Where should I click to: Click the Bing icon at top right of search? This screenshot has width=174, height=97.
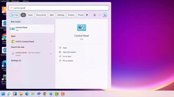pyautogui.click(x=105, y=15)
